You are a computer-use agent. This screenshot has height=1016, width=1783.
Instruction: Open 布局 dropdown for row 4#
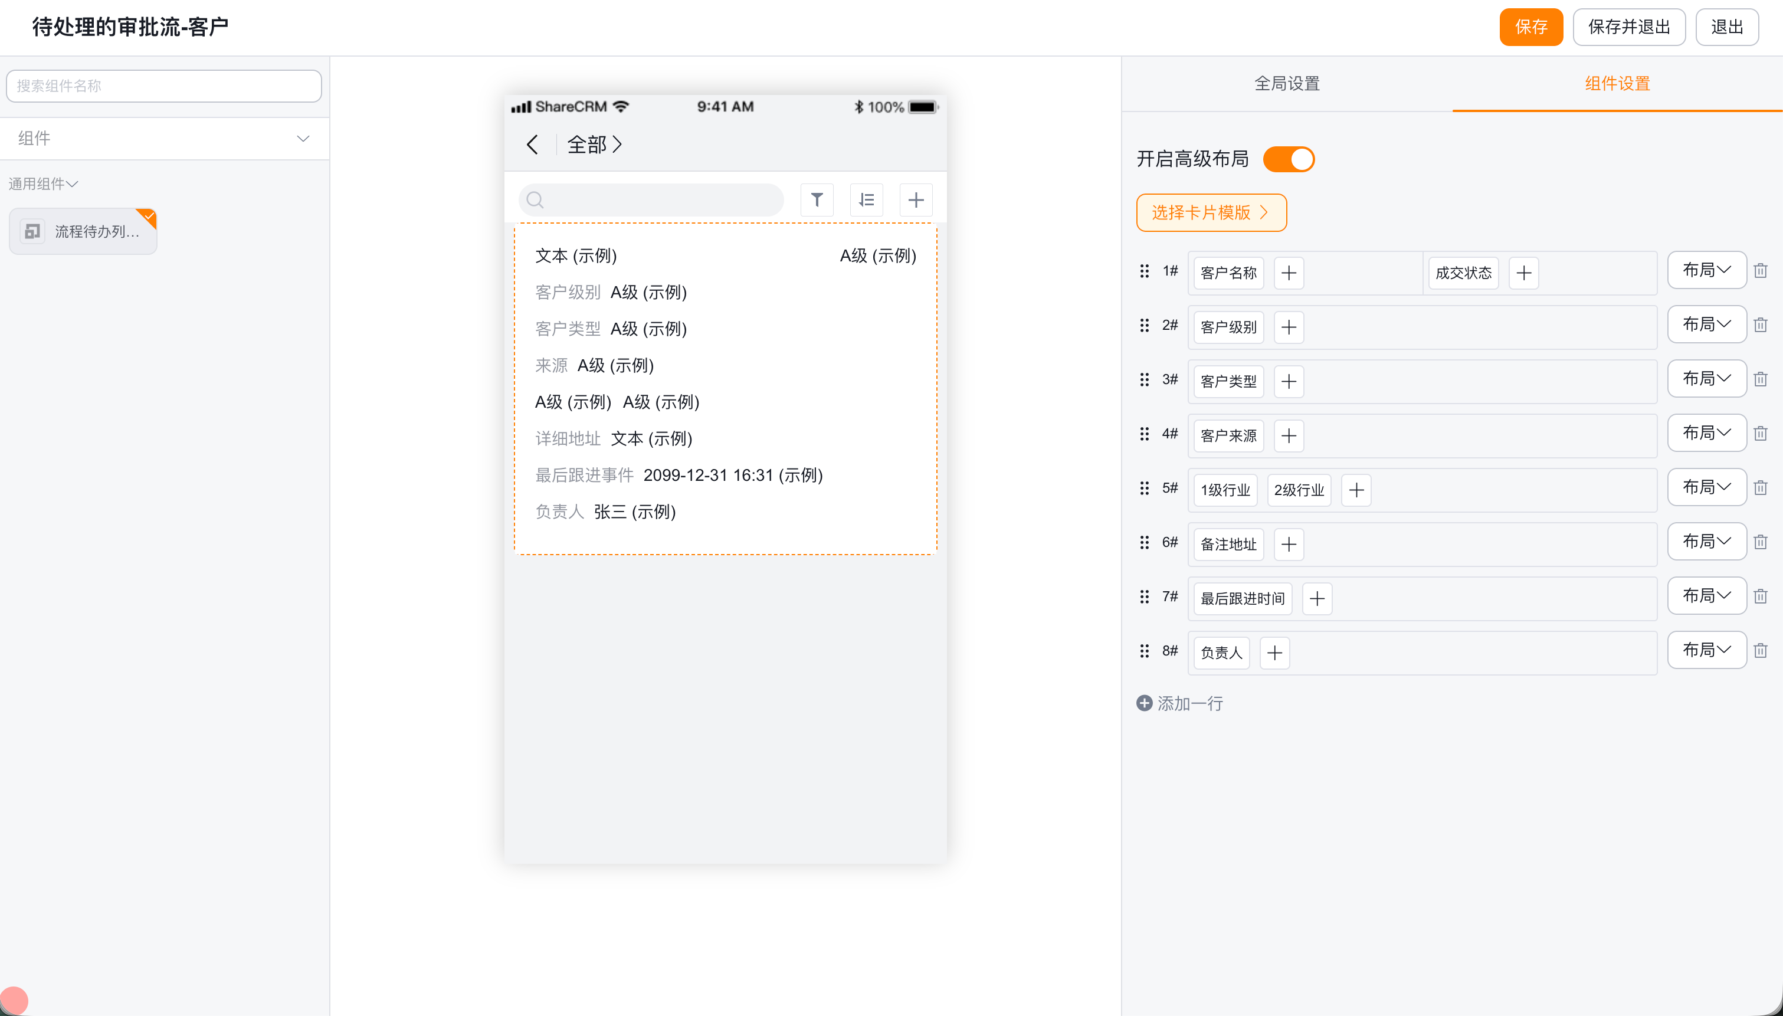tap(1707, 433)
